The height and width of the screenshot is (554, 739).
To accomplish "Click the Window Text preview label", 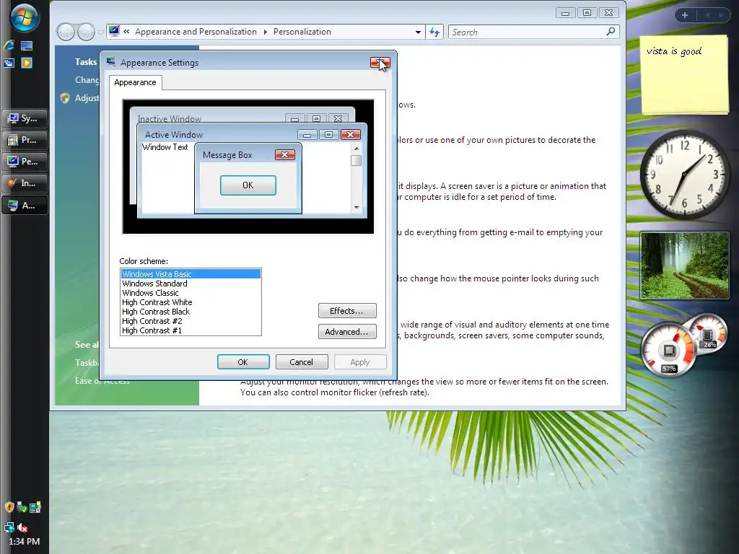I will (x=165, y=147).
